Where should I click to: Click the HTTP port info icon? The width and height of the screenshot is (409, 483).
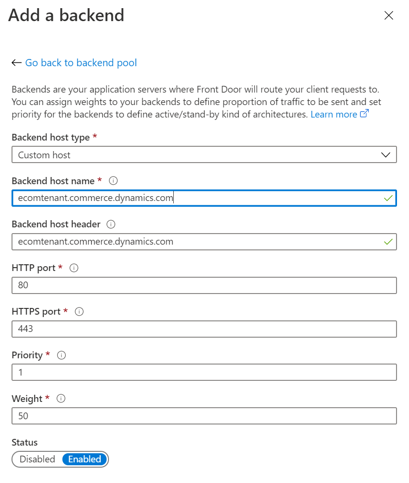click(73, 268)
